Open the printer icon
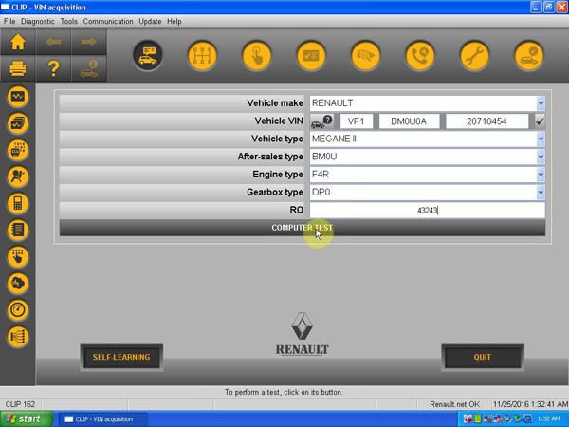 (17, 68)
